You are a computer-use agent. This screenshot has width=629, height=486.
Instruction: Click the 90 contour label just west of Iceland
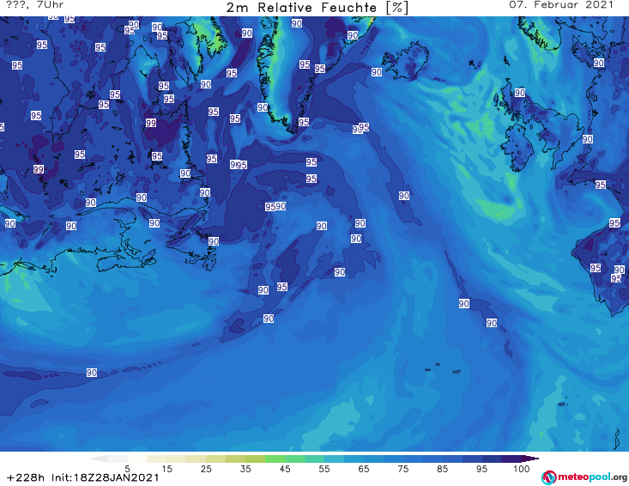click(376, 72)
